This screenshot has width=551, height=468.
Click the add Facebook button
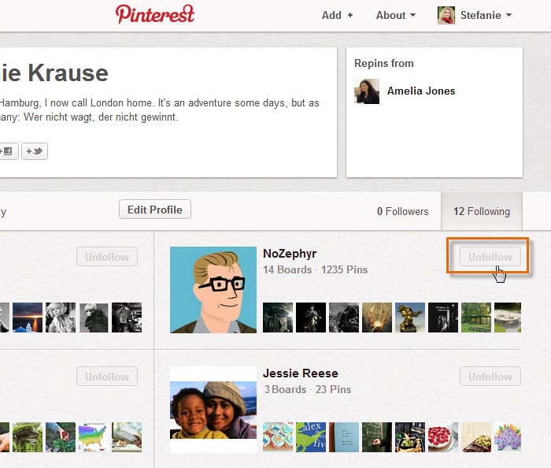(x=8, y=151)
